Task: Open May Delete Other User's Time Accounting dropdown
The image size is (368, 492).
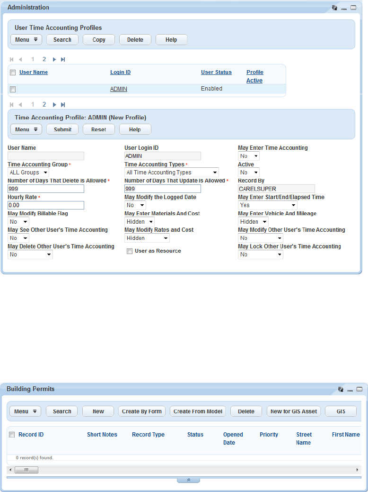Action: tap(30, 255)
